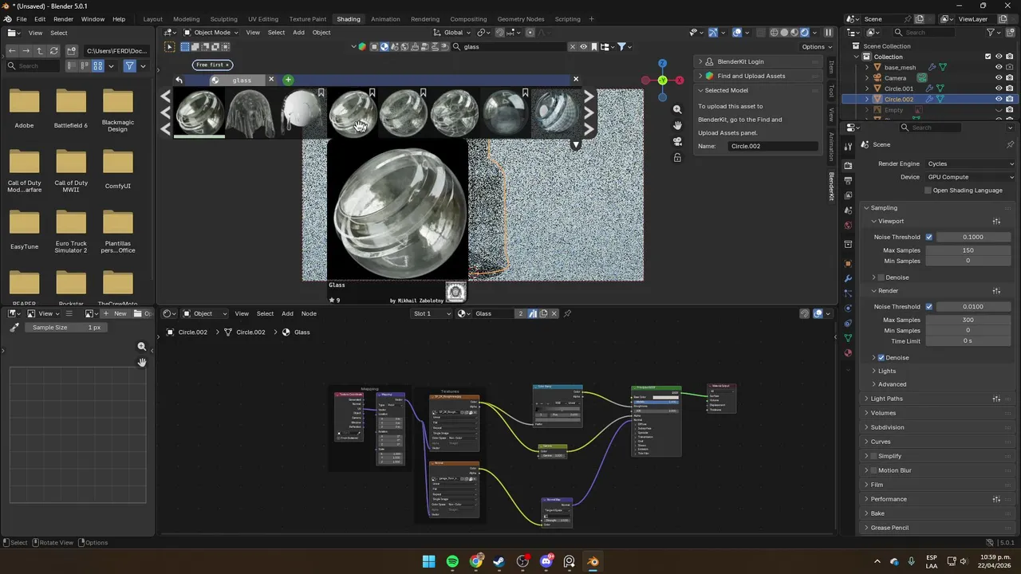Click the zoom magnifier in the viewport
The width and height of the screenshot is (1021, 574).
click(677, 109)
